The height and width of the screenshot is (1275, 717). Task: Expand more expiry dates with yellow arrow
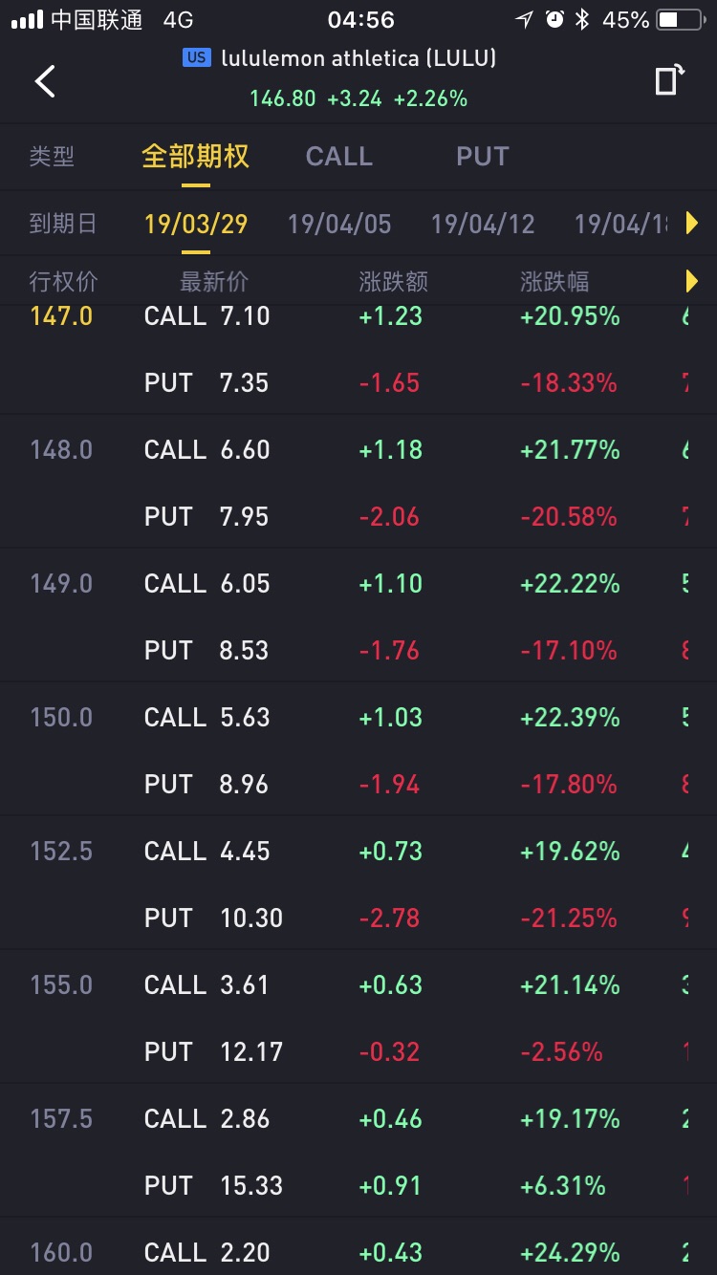coord(692,224)
